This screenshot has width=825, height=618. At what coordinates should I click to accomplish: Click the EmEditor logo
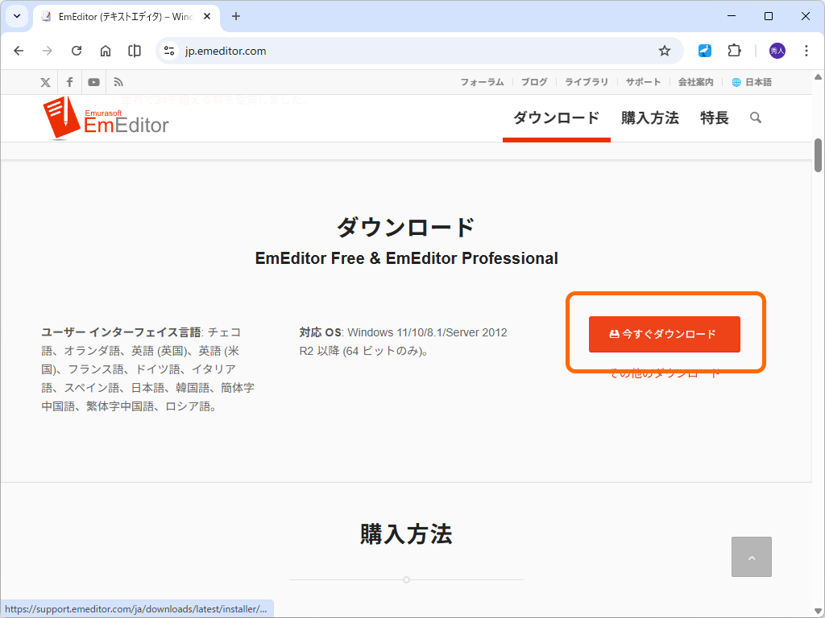(x=106, y=118)
